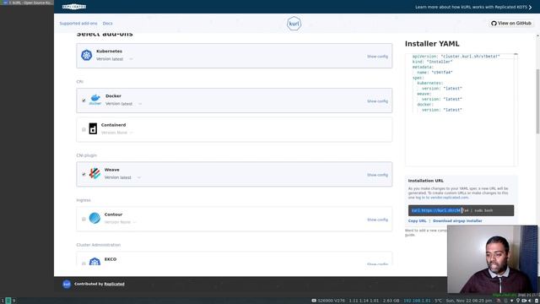Click the 'Kubernetes' add-on name

pos(109,52)
